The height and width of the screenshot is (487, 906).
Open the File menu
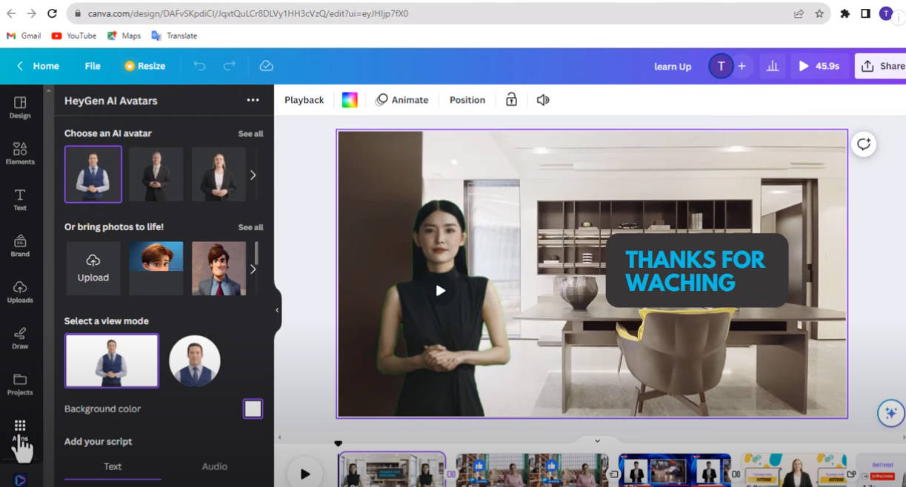[92, 66]
